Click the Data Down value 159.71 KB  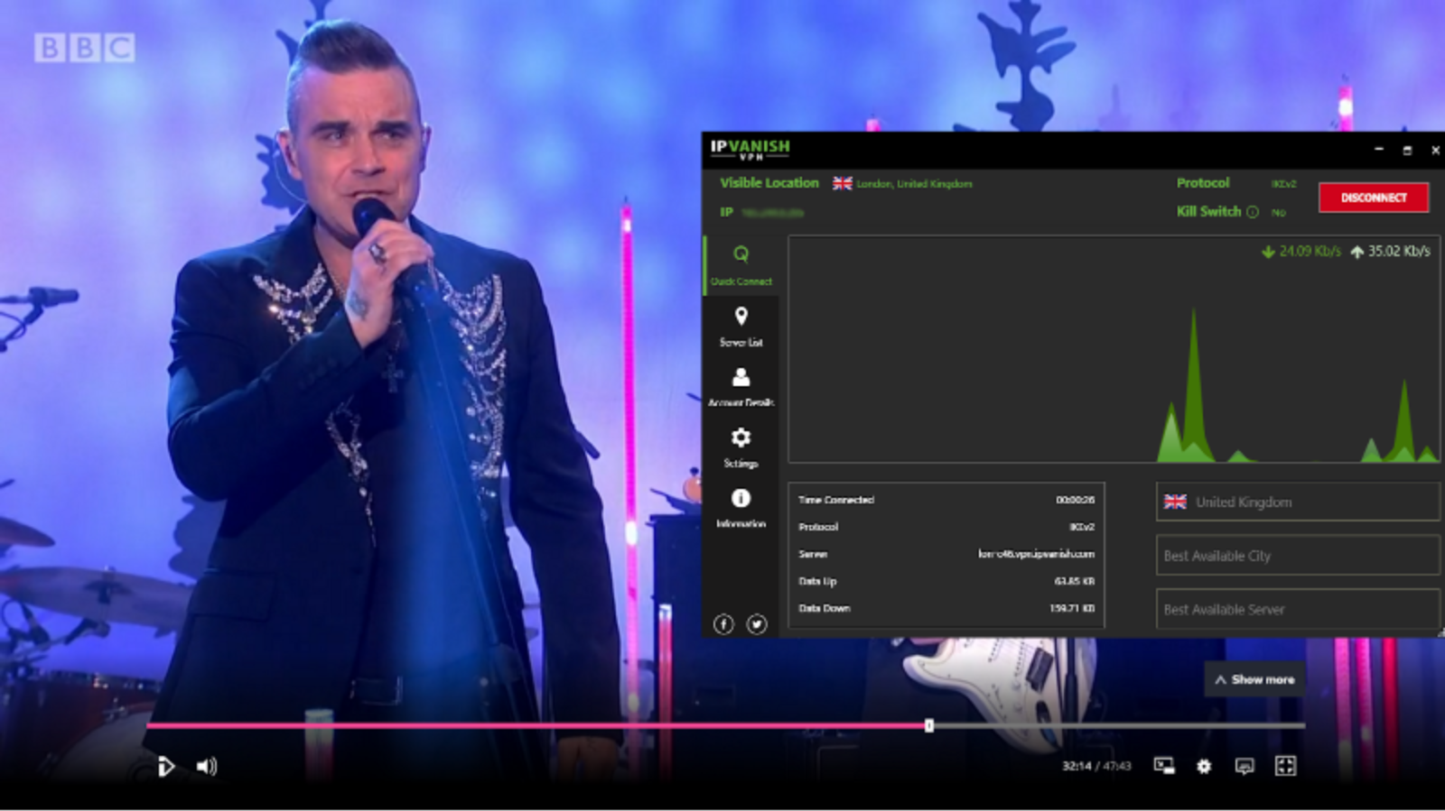pyautogui.click(x=1072, y=608)
